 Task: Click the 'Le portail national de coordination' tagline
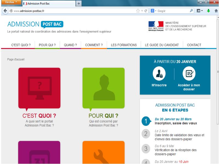(59, 31)
